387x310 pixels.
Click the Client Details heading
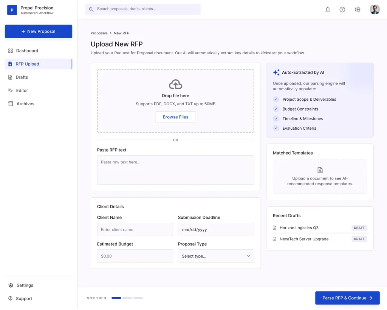point(110,207)
